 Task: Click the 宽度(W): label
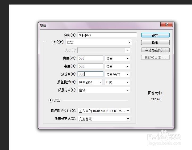pos(69,58)
